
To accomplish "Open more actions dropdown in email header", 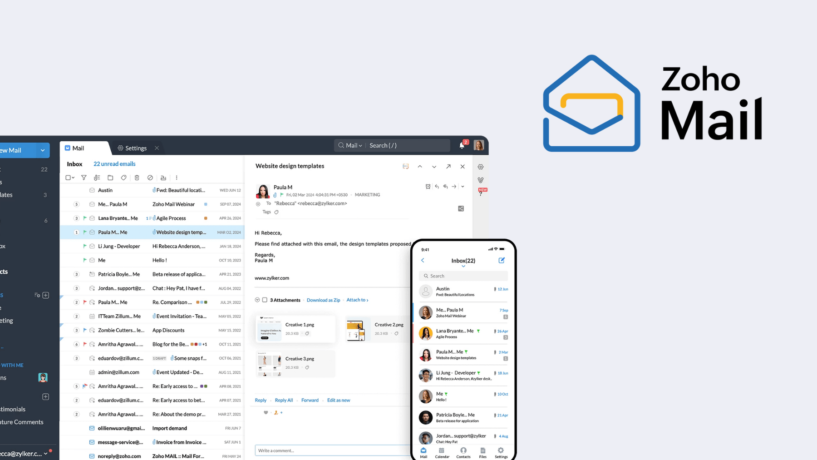I will coord(463,187).
